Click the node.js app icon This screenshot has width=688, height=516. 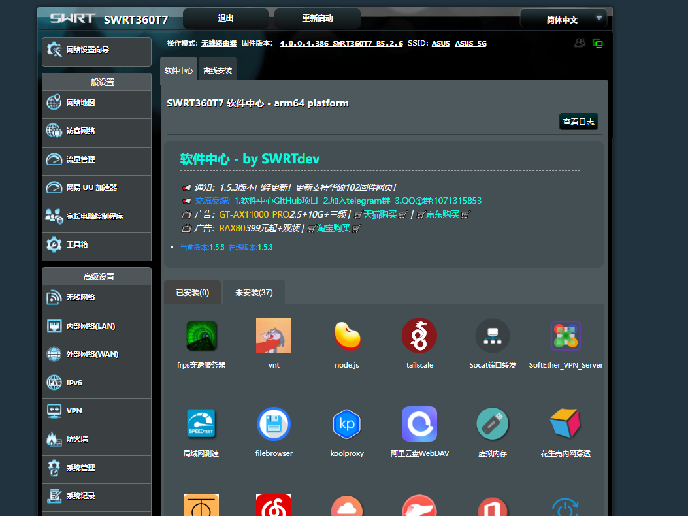(x=347, y=336)
